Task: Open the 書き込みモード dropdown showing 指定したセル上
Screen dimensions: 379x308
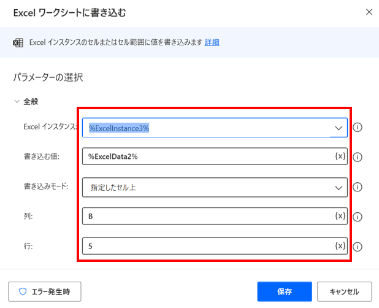Action: click(215, 187)
